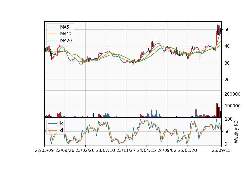The width and height of the screenshot is (246, 177).
Task: Click the d legend label in KD panel
Action: tap(61, 130)
